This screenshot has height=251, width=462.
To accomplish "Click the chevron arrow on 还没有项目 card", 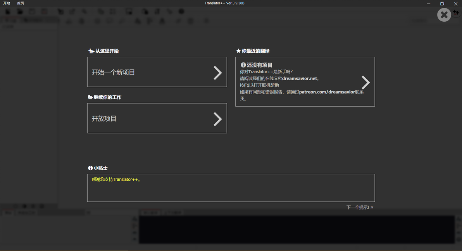I will pos(365,82).
